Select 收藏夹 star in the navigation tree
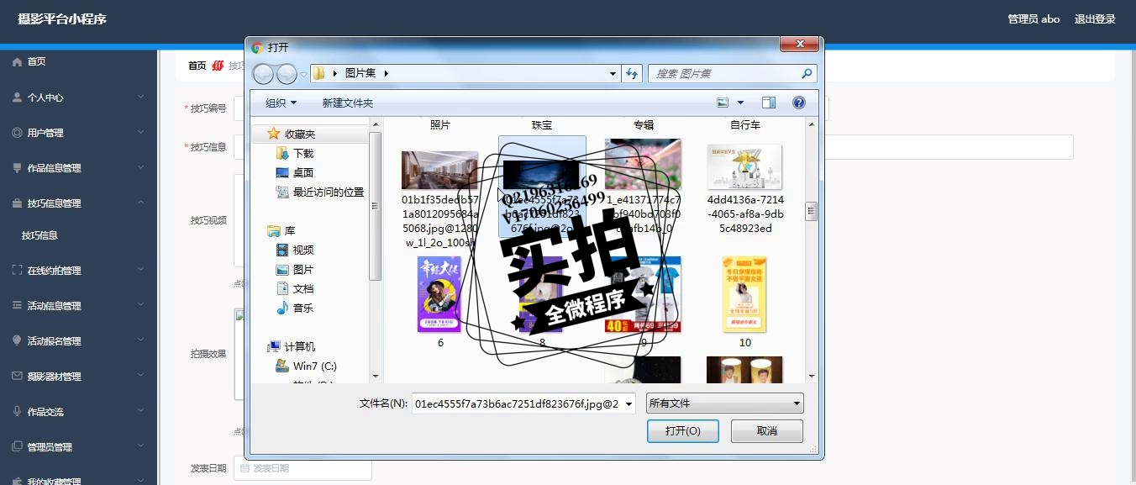Viewport: 1136px width, 485px height. pos(273,134)
